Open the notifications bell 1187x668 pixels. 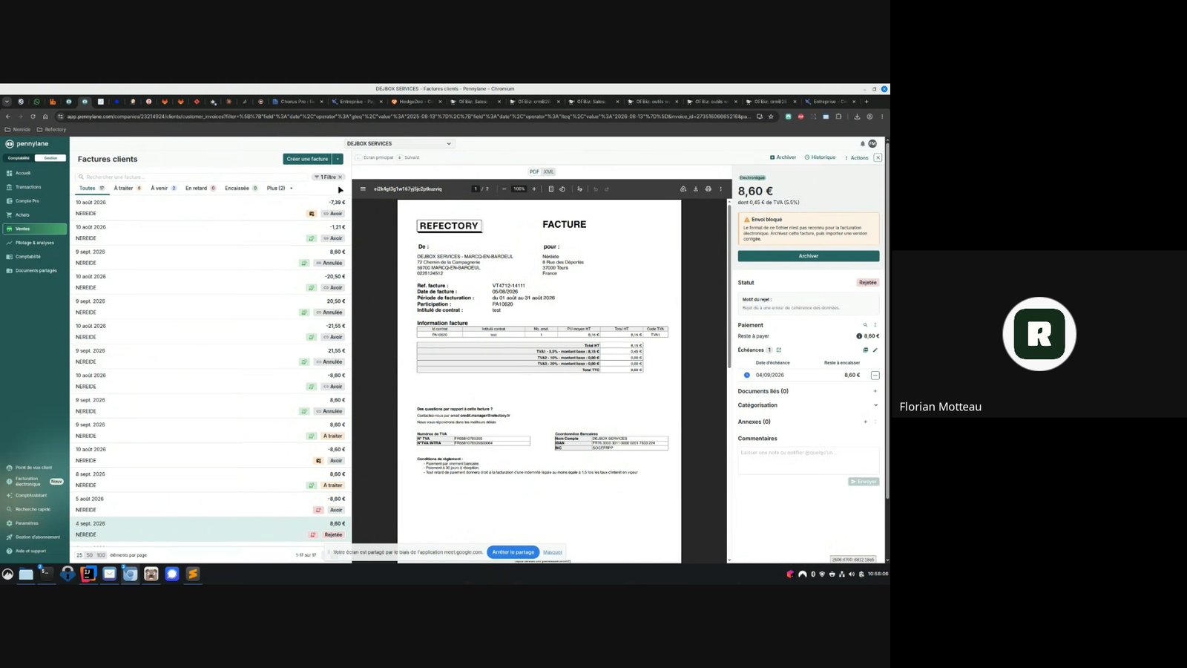pos(862,144)
